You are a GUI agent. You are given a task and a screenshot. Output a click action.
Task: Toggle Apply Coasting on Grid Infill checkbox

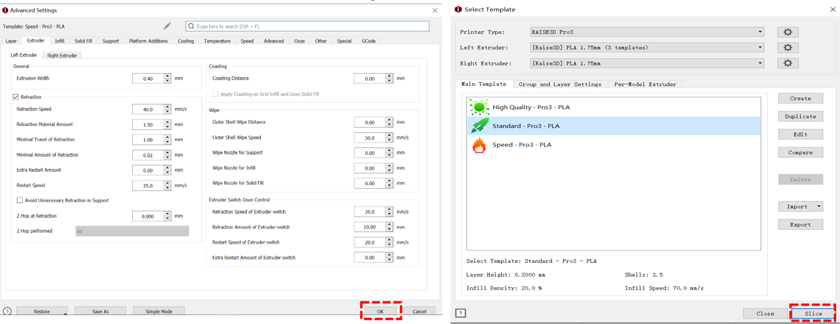click(216, 94)
